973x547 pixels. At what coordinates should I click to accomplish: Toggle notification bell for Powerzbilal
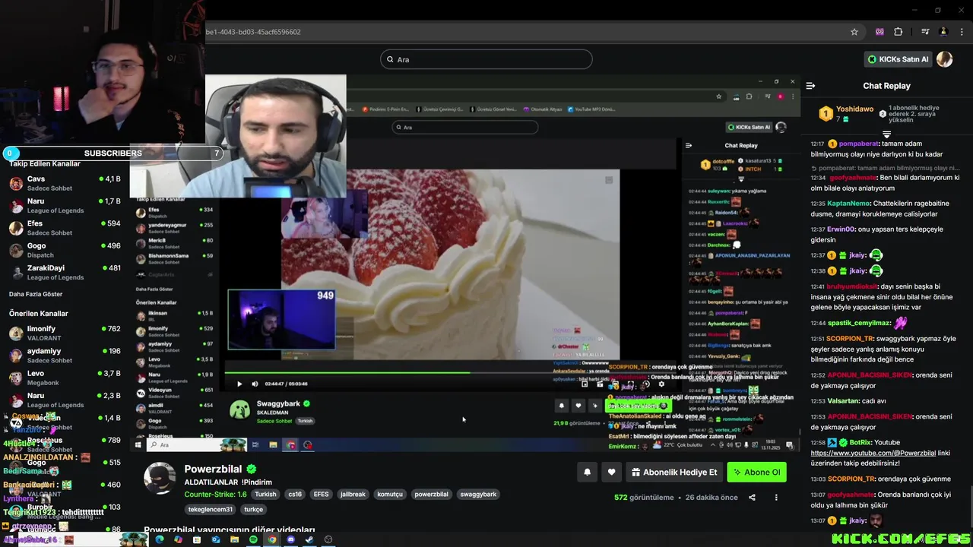[x=587, y=472]
